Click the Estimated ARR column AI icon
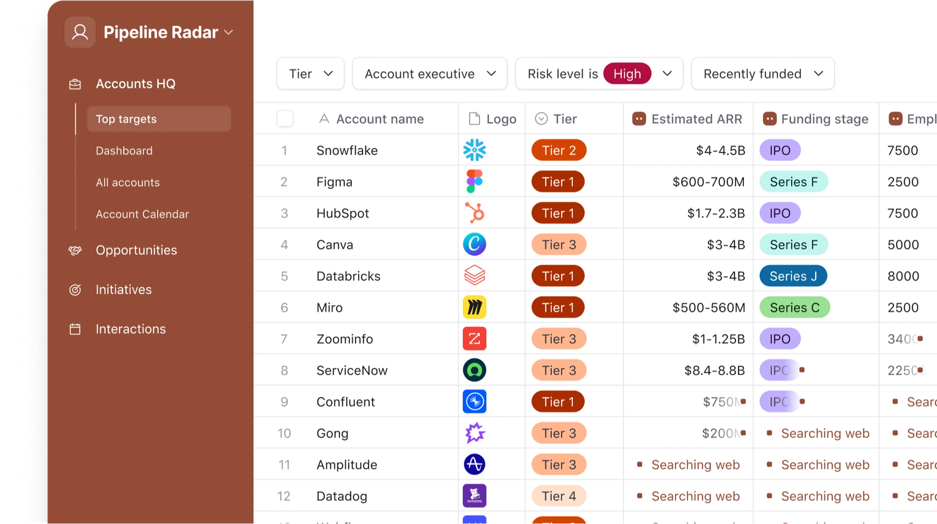 (x=639, y=119)
